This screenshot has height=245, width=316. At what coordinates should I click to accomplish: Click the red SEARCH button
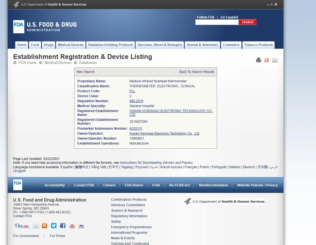click(x=248, y=22)
